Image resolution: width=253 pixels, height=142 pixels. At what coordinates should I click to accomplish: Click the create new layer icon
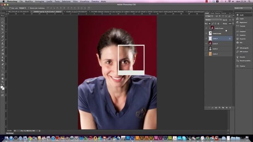tap(227, 108)
